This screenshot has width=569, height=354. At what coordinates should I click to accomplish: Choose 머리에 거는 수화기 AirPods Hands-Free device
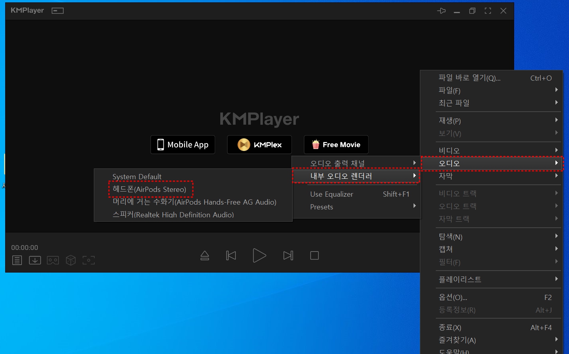(193, 202)
